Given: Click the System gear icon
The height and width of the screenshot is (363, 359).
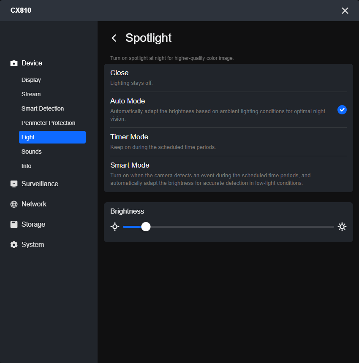Looking at the screenshot, I should (14, 245).
